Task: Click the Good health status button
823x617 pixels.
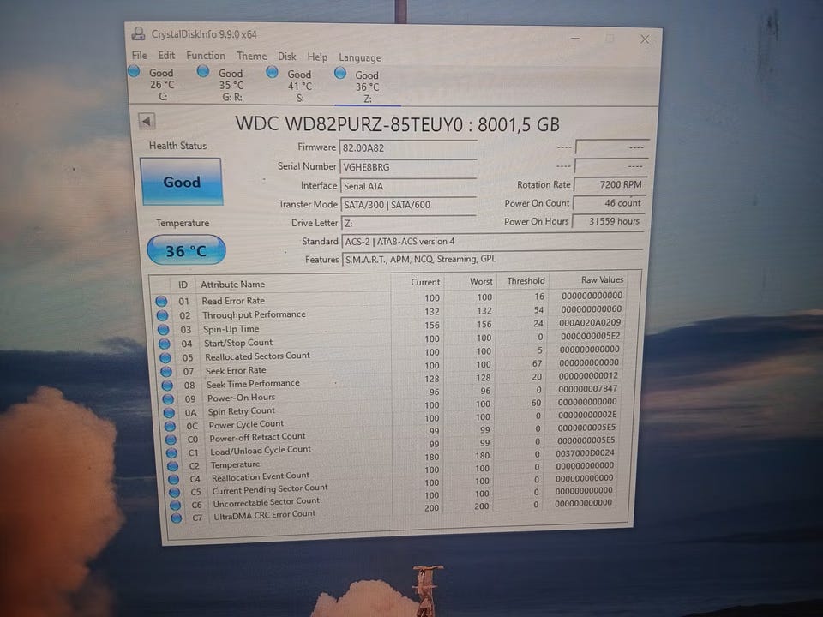Action: tap(182, 182)
